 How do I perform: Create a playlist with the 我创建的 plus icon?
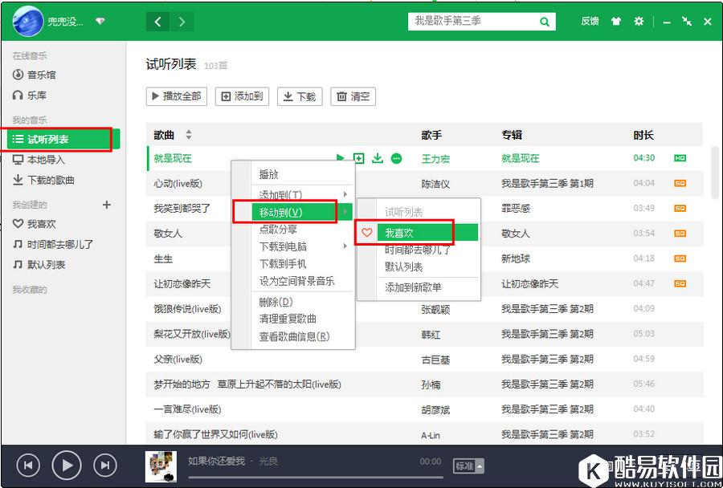point(106,205)
